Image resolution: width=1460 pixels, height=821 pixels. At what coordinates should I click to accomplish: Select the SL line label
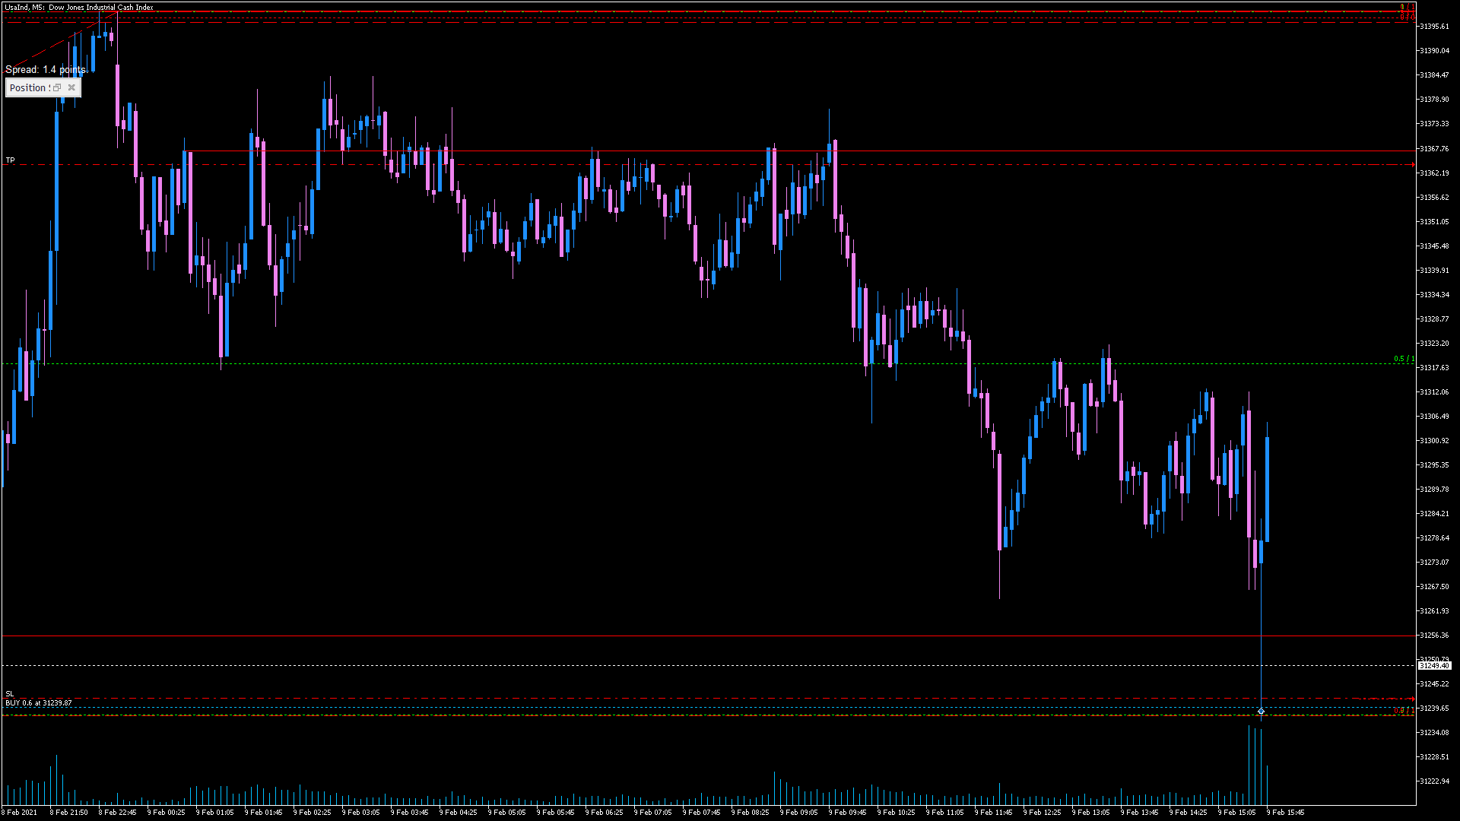10,693
